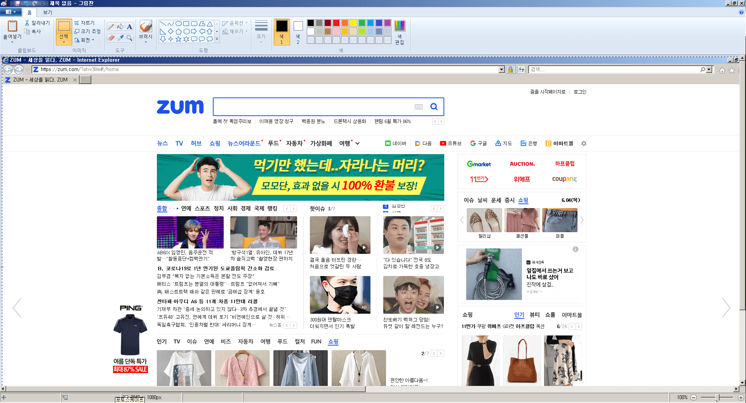Click the IE favorites star icon

click(x=732, y=70)
